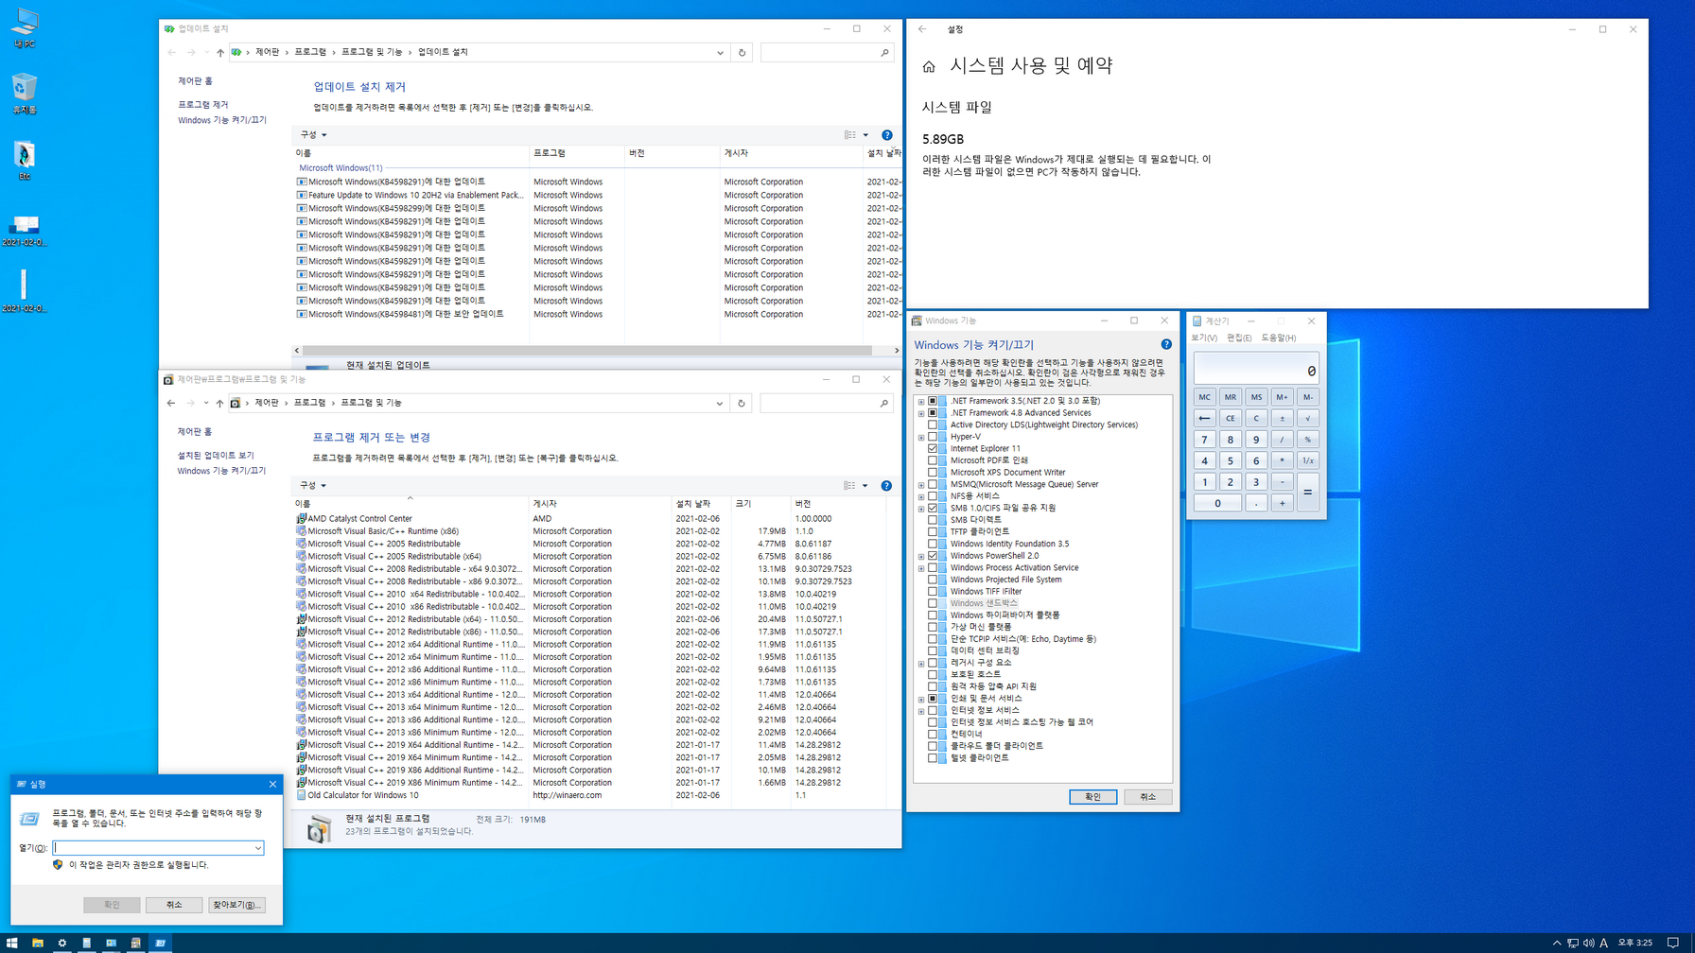Open File Explorer from the taskbar
Screen dimensions: 1695x953
coord(38,943)
